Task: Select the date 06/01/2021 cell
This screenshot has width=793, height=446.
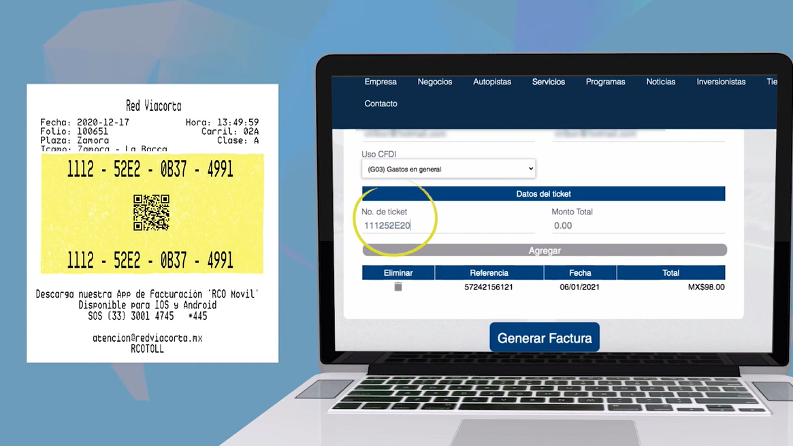Action: (579, 287)
